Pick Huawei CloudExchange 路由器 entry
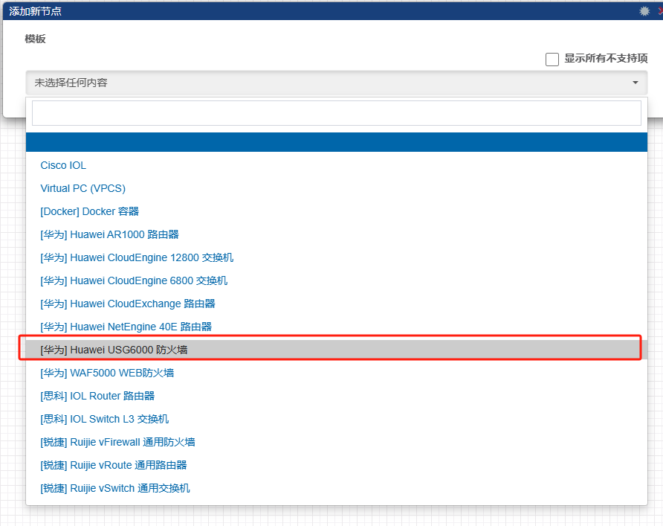Image resolution: width=663 pixels, height=526 pixels. [337, 304]
